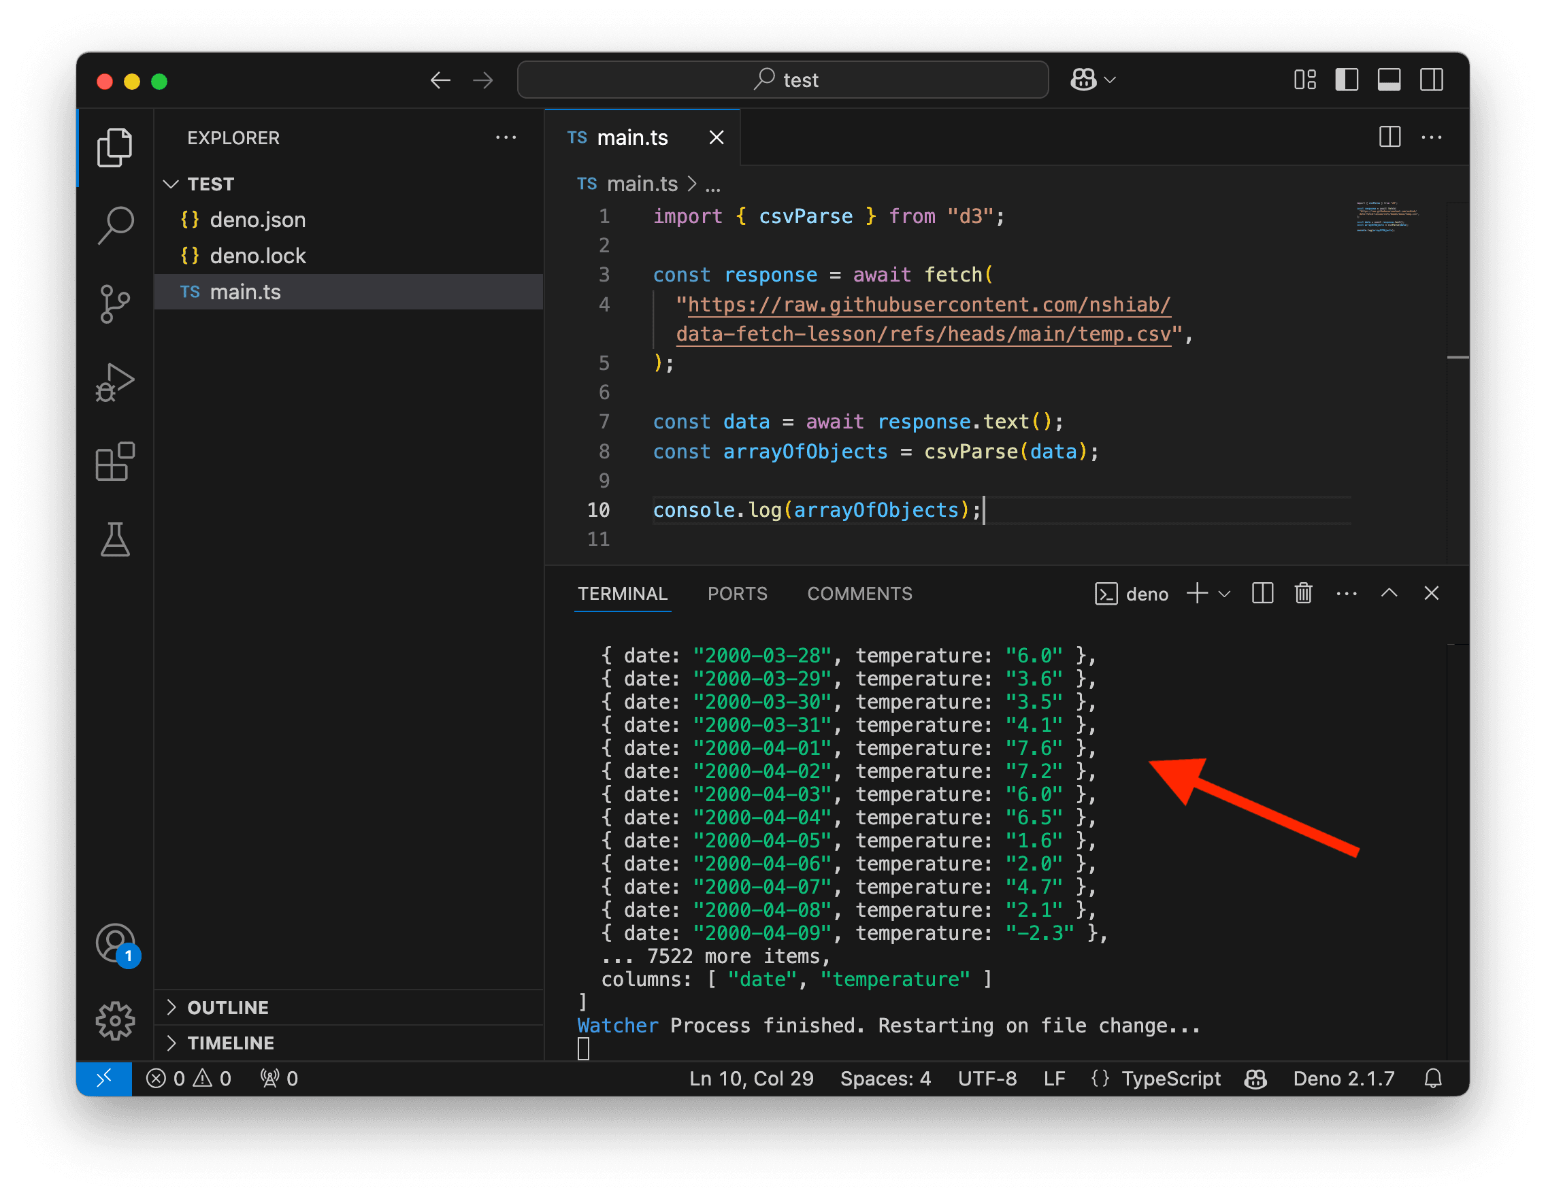Open the Extensions view

point(115,461)
